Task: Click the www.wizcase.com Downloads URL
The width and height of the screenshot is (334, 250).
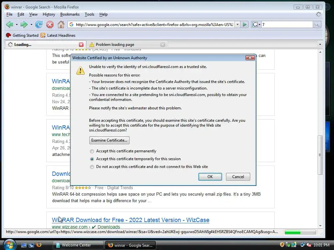Action: (x=86, y=227)
